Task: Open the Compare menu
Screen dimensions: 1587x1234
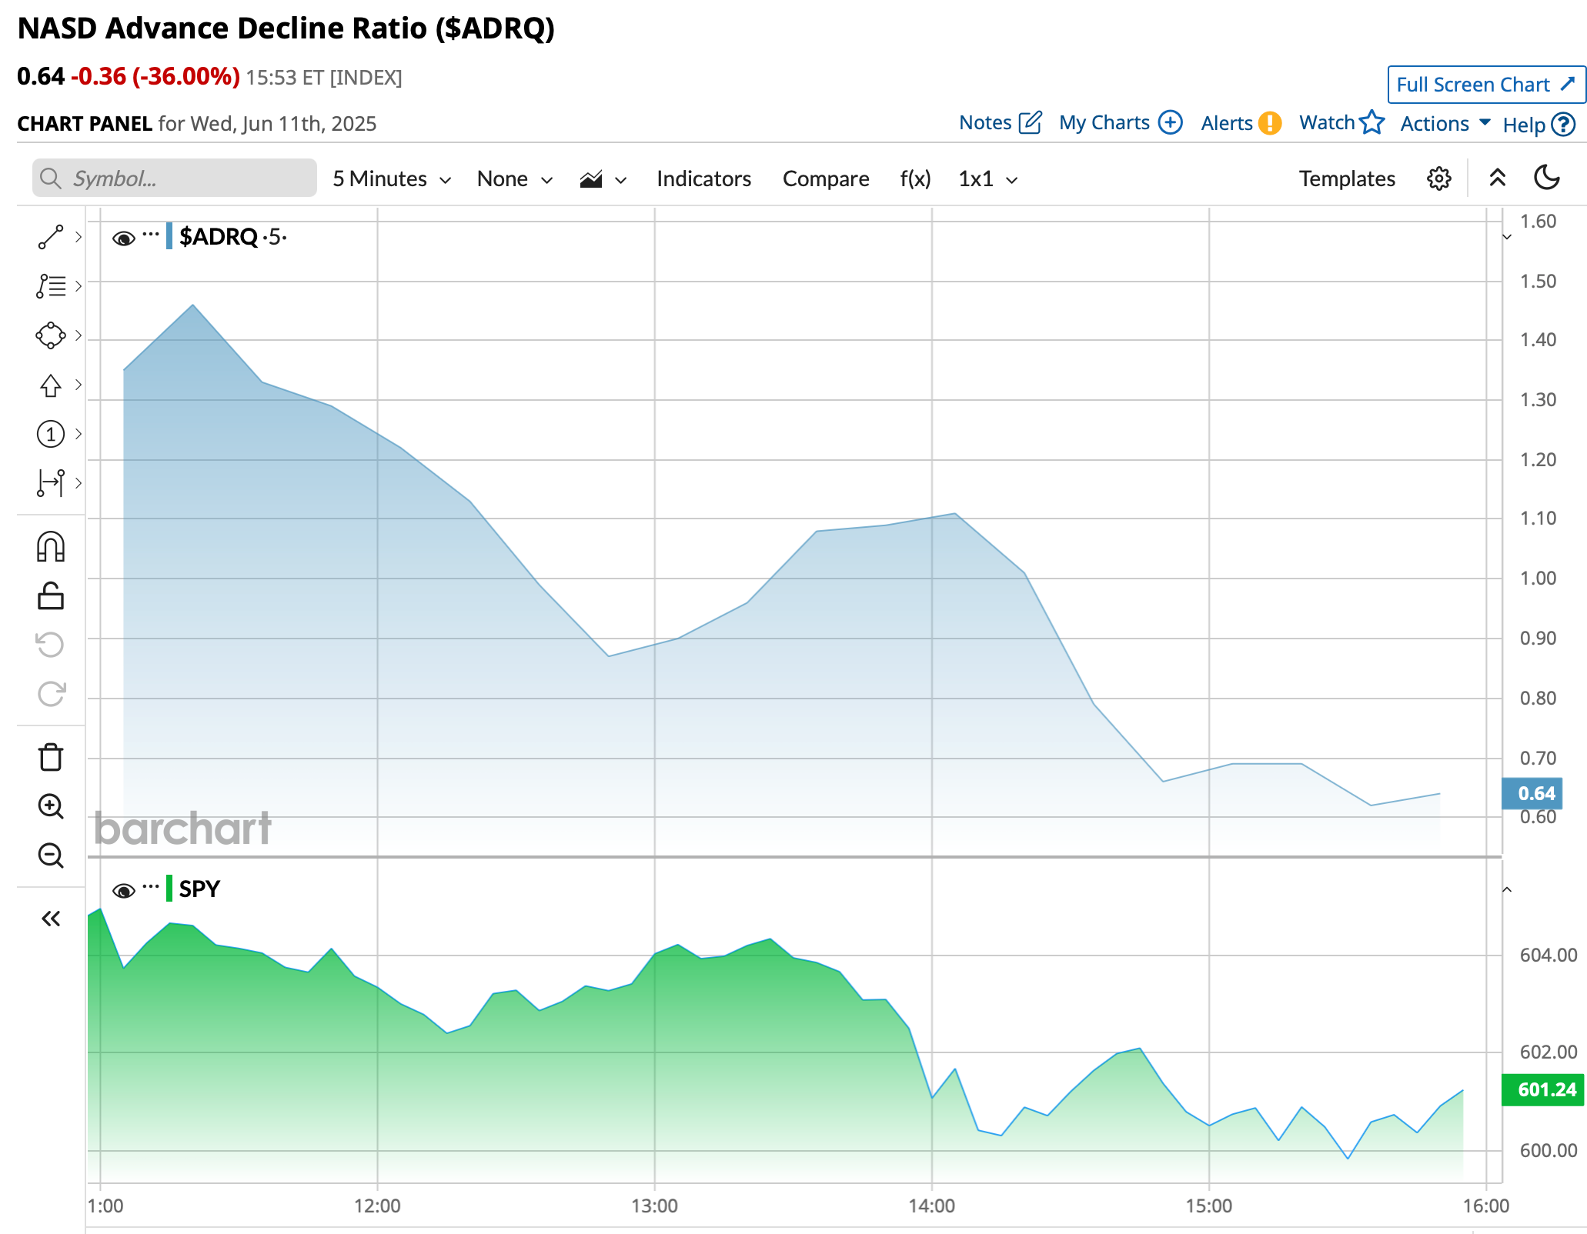Action: point(825,178)
